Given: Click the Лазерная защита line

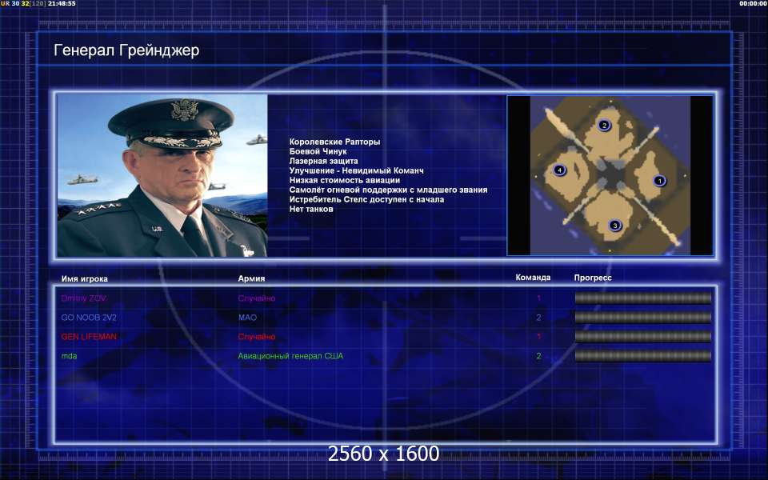Looking at the screenshot, I should 323,161.
